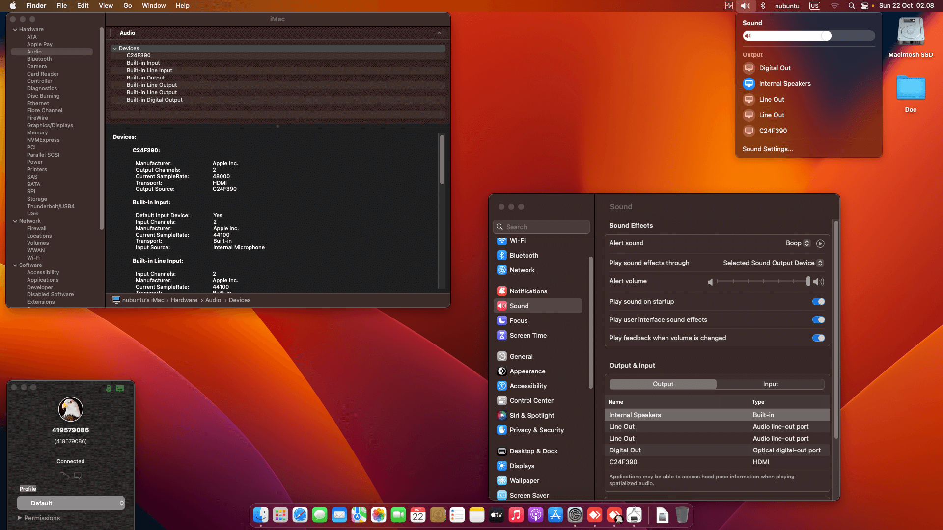
Task: Click AnyDesk file transfer icon below Connected
Action: tap(64, 476)
